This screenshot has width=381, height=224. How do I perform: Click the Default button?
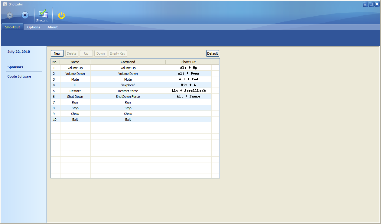[213, 53]
